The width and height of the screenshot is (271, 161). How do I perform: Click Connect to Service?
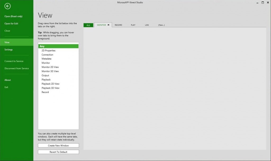[x=14, y=61]
